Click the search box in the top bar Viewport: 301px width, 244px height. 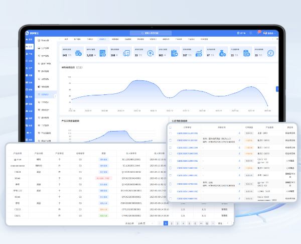(x=150, y=33)
